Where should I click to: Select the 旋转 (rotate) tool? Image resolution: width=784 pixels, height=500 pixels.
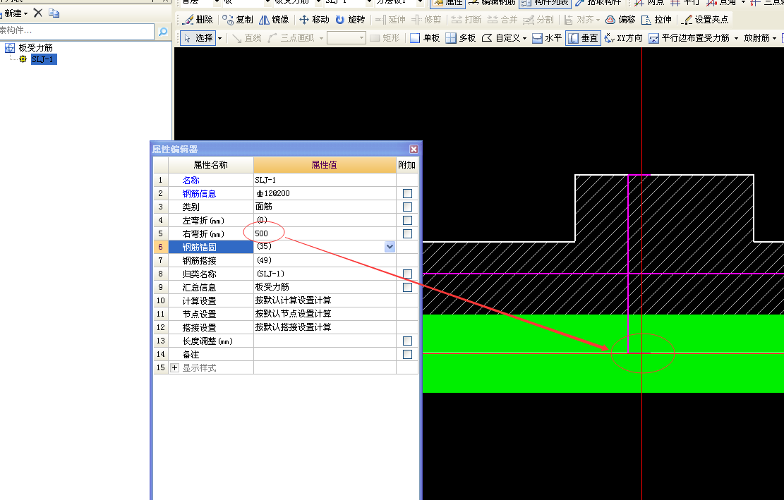[351, 20]
